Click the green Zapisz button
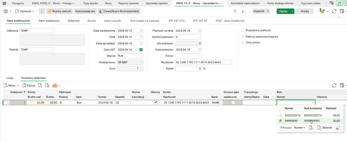The image size is (347, 142). 283,11
